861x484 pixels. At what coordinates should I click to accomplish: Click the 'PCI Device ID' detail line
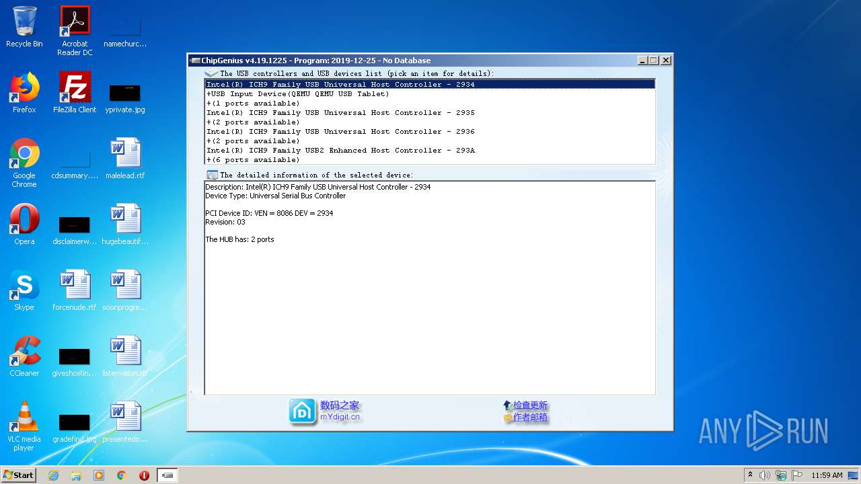(269, 213)
